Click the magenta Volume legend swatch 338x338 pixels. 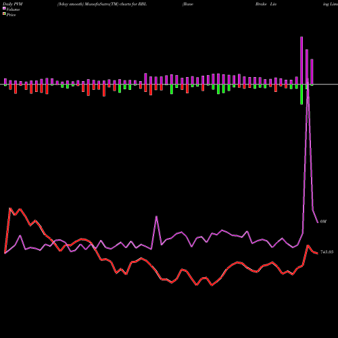(x=4, y=8)
